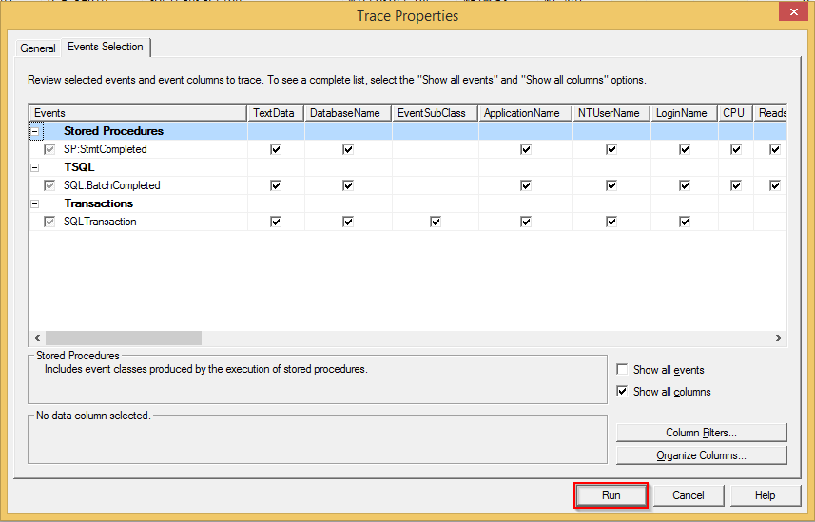Click the Events column header

[138, 113]
